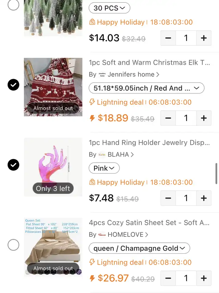Screen dimensions: 219x293
Task: Open queen / Champagne Gold variant selector
Action: 139,248
